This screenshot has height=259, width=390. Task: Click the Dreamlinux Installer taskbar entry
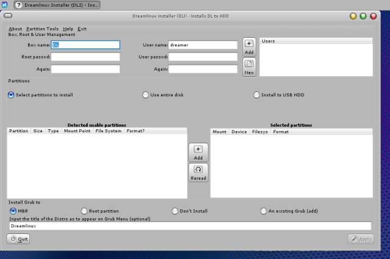[x=57, y=5]
